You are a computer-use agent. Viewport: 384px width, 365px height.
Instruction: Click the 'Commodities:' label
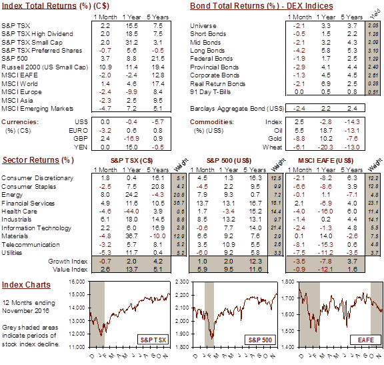pyautogui.click(x=212, y=122)
